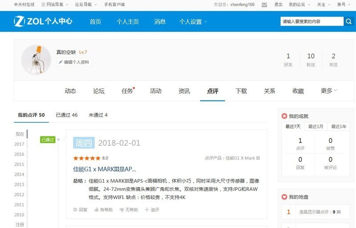Click the five-star rating
The width and height of the screenshot is (356, 228).
click(87, 158)
